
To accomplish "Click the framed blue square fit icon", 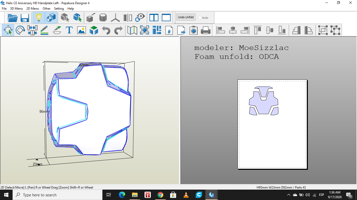I will tap(145, 30).
